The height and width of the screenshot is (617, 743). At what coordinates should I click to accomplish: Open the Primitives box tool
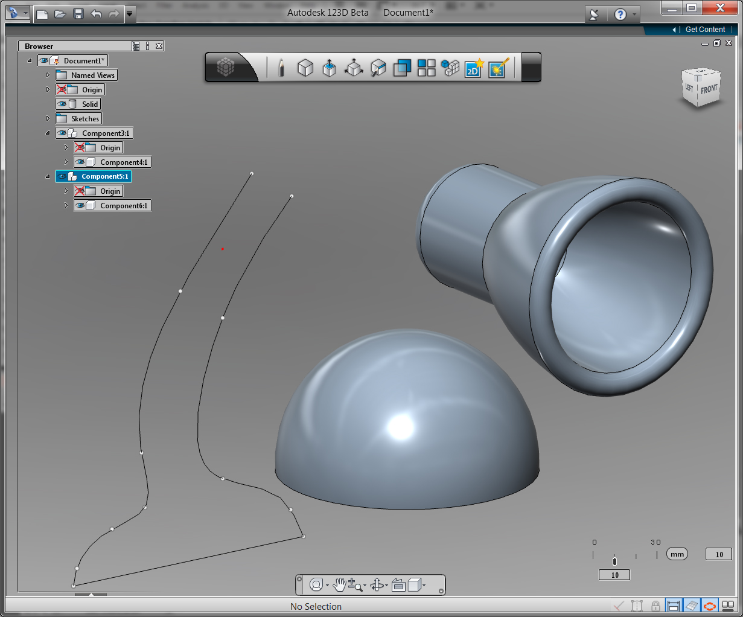point(305,68)
